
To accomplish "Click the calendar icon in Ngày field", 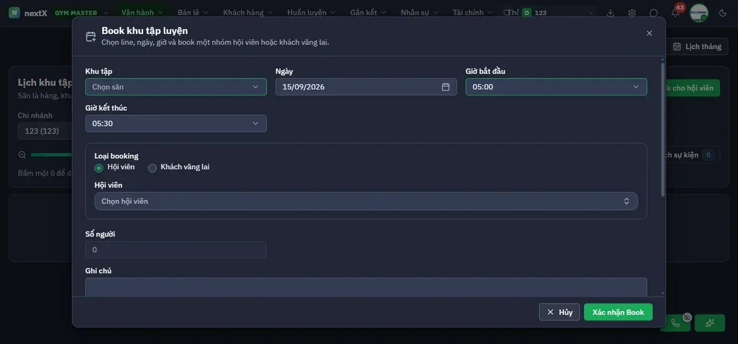I will click(x=446, y=87).
